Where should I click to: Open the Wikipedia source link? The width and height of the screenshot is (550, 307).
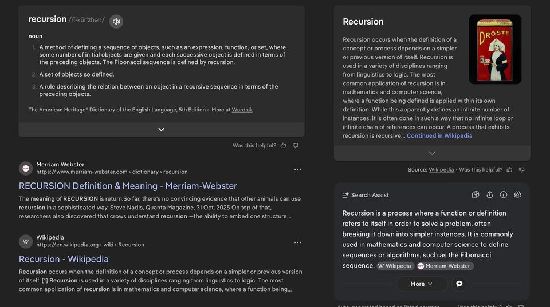(441, 169)
